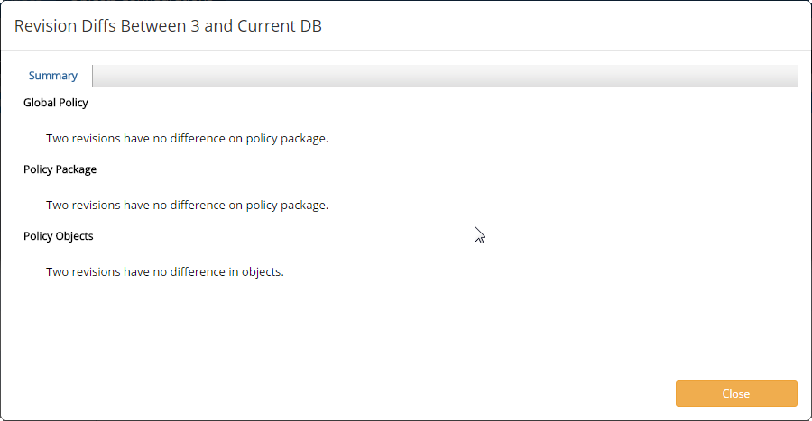The width and height of the screenshot is (812, 421).
Task: Switch to the Summary tab
Action: [x=53, y=76]
